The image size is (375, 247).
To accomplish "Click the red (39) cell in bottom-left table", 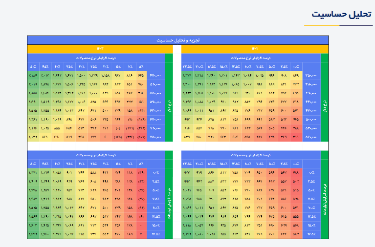I will [141, 173].
